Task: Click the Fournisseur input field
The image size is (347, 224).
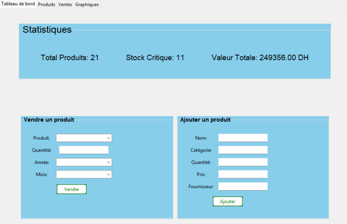Action: tap(243, 186)
